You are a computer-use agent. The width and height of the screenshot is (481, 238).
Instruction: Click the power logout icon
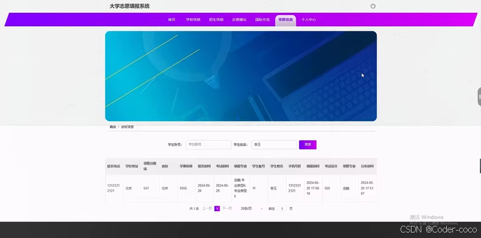point(373,6)
